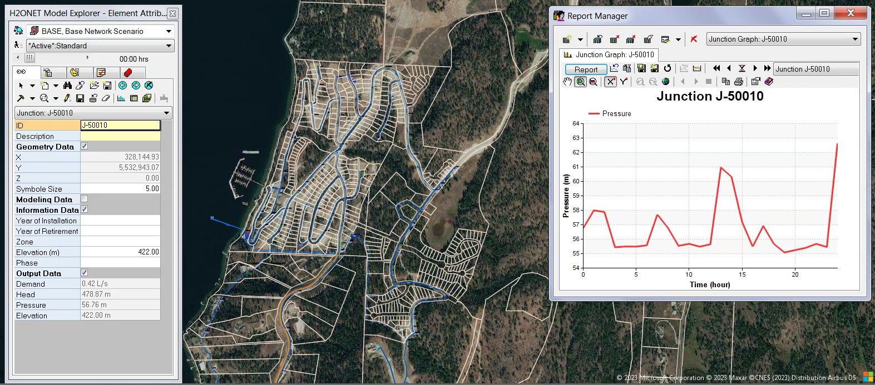The width and height of the screenshot is (875, 385).
Task: Click the zoom out magnifier on graph toolbar
Action: click(x=593, y=82)
